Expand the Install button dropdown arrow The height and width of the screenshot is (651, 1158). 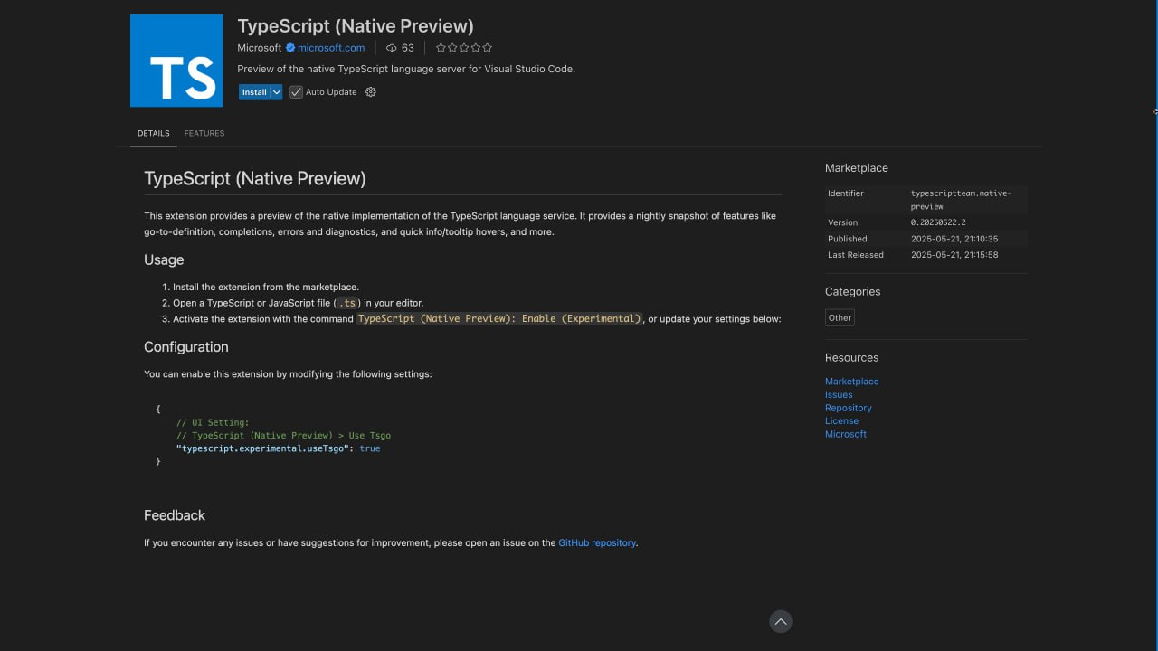[x=277, y=92]
